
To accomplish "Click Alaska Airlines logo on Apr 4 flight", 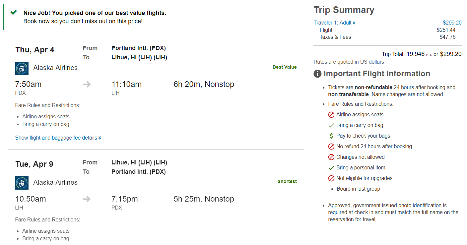I will [x=22, y=68].
